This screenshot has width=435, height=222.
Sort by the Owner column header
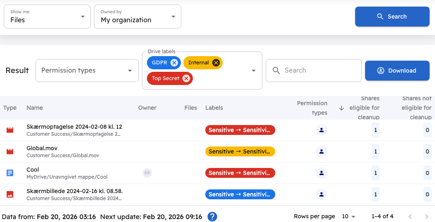tap(147, 108)
